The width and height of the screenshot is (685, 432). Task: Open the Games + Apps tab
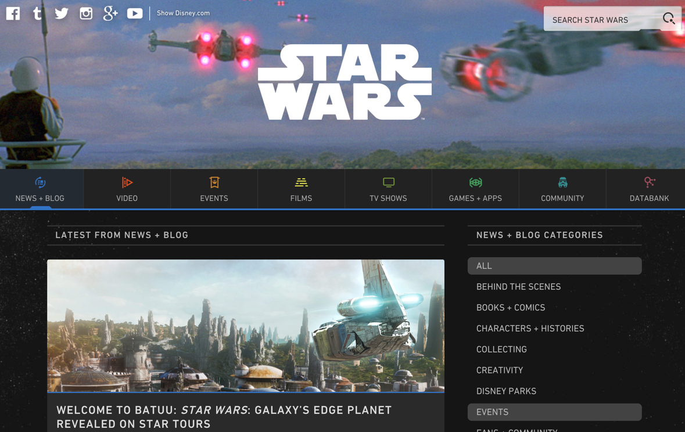tap(475, 189)
